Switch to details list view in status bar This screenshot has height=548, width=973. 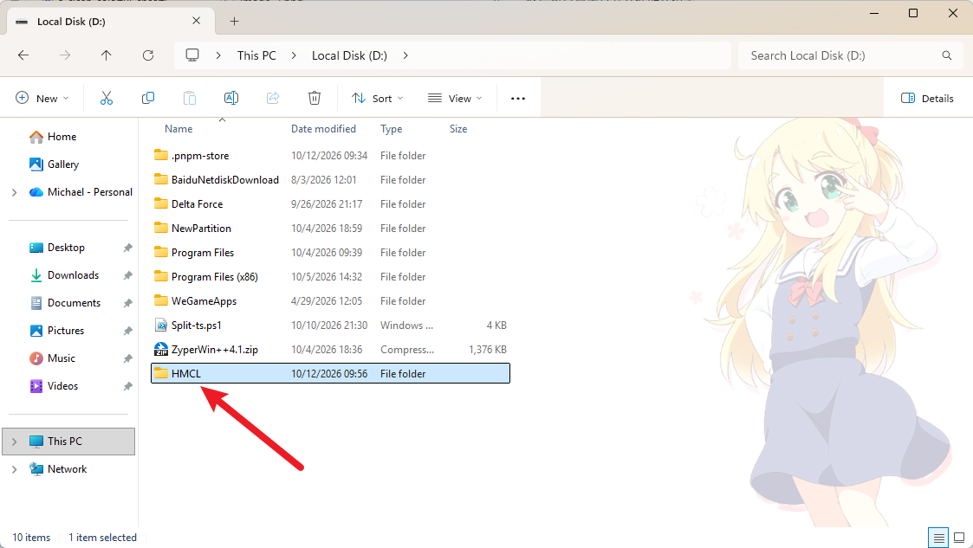[x=938, y=538]
